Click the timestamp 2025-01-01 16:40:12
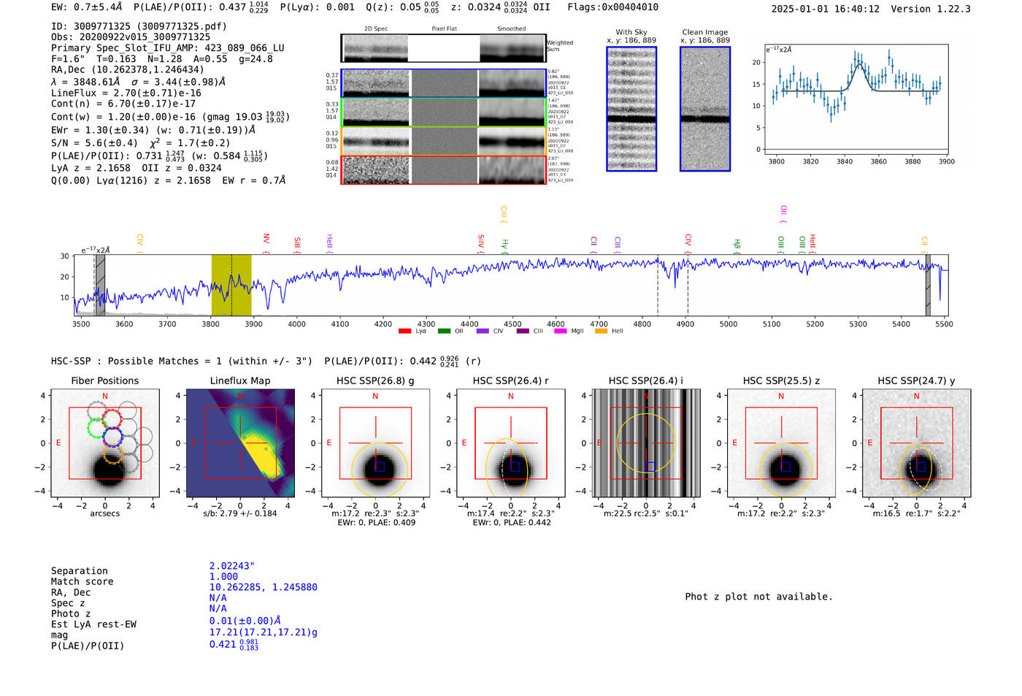1022x696 pixels. click(x=826, y=9)
